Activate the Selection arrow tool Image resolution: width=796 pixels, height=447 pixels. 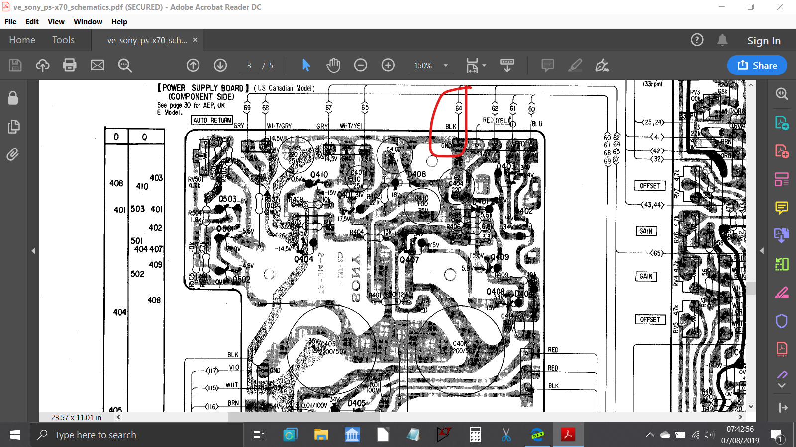point(306,65)
